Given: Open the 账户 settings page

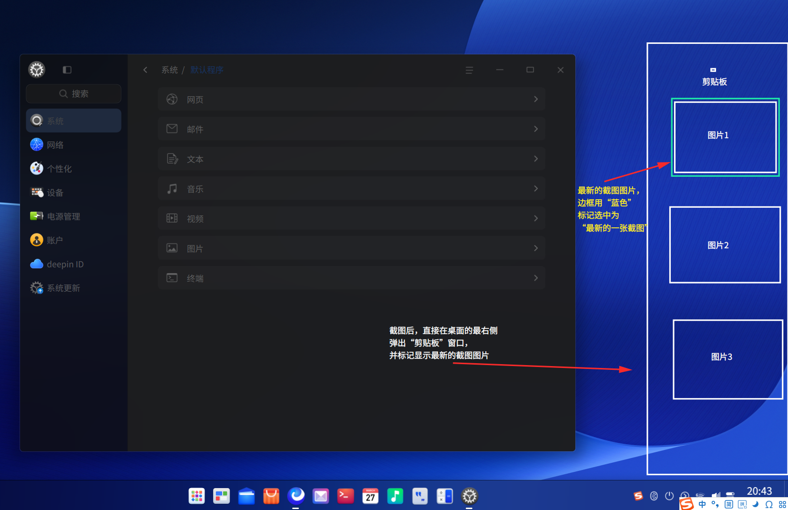Looking at the screenshot, I should [73, 240].
